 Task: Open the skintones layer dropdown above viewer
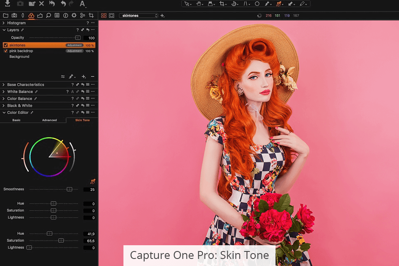pos(138,16)
